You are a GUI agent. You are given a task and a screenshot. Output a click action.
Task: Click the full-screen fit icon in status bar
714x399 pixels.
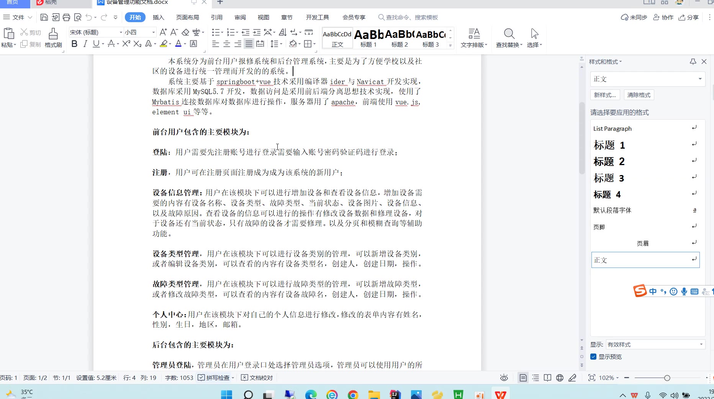[x=592, y=378]
